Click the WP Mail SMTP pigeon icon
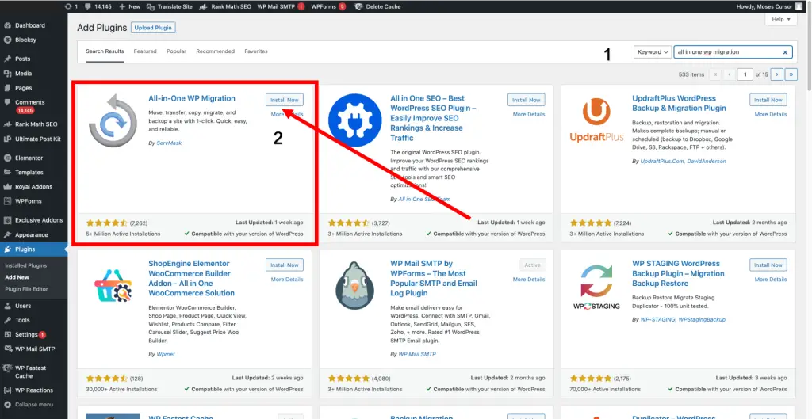This screenshot has width=812, height=419. tap(354, 286)
